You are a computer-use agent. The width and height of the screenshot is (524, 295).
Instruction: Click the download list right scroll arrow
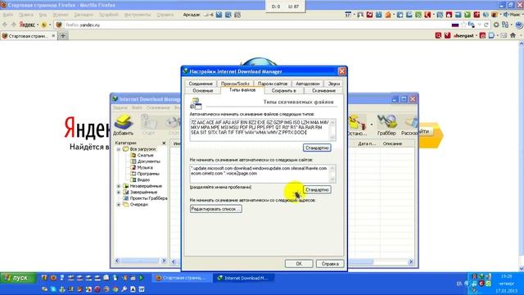pyautogui.click(x=411, y=261)
